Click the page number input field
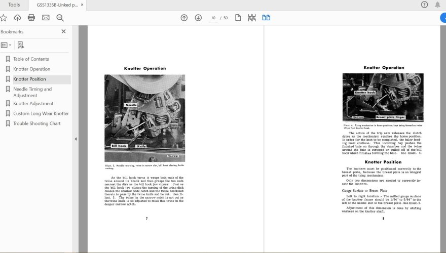This screenshot has height=253, width=446. [x=213, y=18]
